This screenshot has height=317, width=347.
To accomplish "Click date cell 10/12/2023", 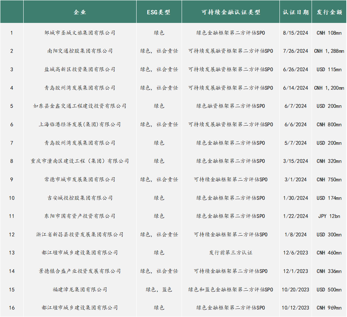I will 295,307.
